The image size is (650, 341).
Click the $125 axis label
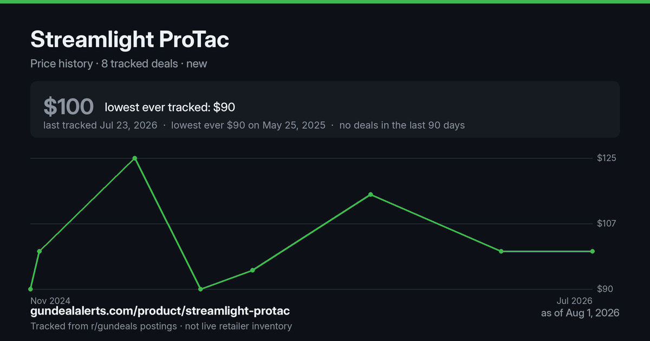tap(606, 158)
